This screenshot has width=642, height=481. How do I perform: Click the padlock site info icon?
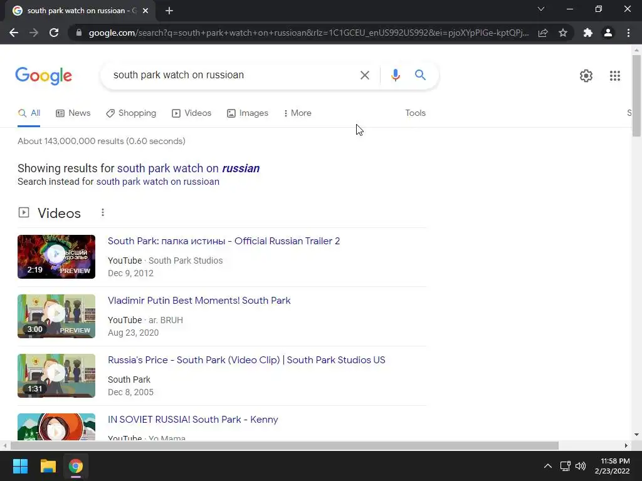79,33
